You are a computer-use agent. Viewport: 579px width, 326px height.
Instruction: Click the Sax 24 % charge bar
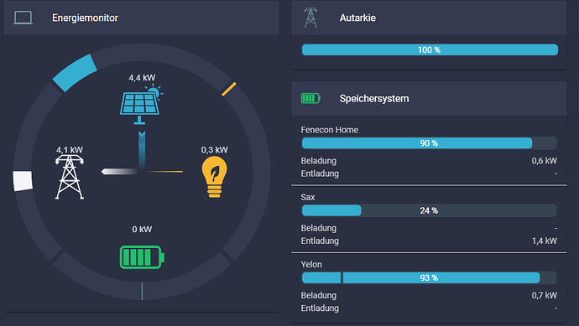429,210
